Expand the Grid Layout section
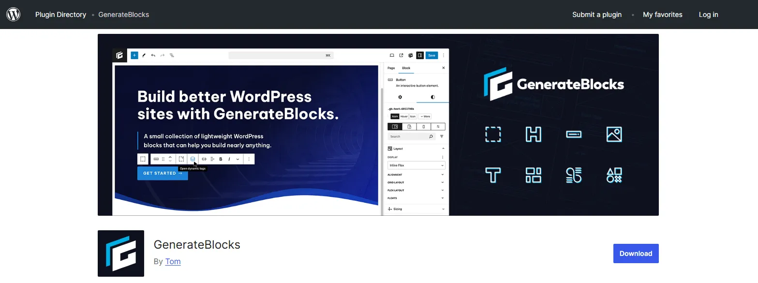This screenshot has height=283, width=758. click(x=416, y=182)
